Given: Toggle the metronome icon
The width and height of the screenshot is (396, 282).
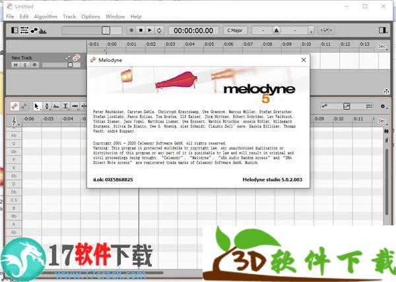Looking at the screenshot, I should point(277,30).
